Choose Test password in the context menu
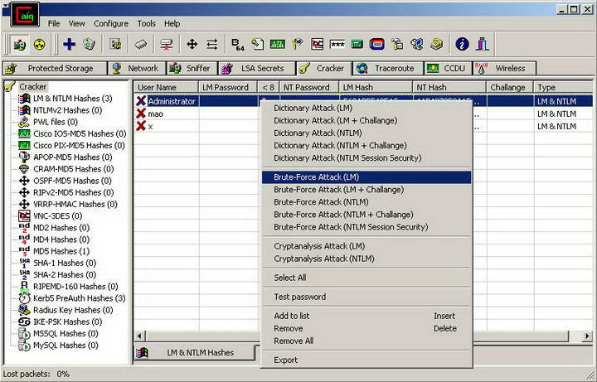The height and width of the screenshot is (382, 597). [x=299, y=297]
